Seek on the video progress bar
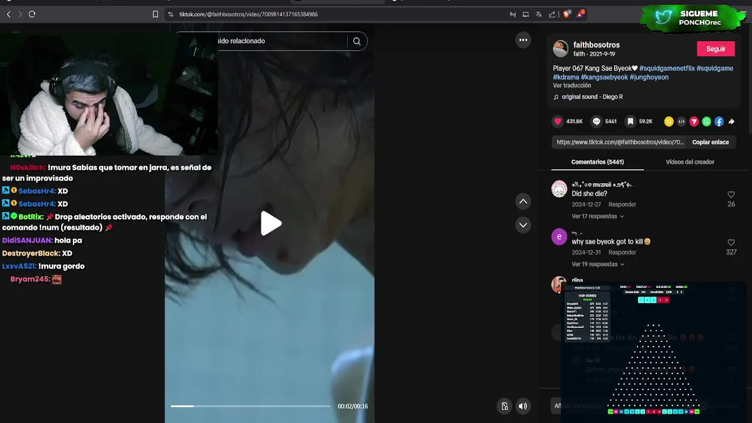 pos(251,406)
